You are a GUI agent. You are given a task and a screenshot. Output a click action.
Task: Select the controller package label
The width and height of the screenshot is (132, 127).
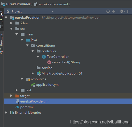(49, 51)
